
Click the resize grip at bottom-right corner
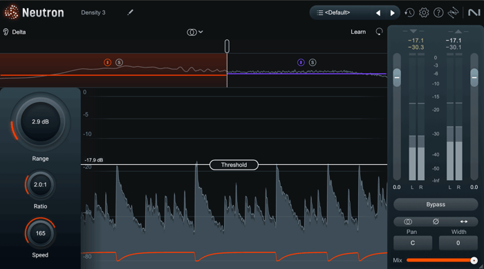coord(481,266)
